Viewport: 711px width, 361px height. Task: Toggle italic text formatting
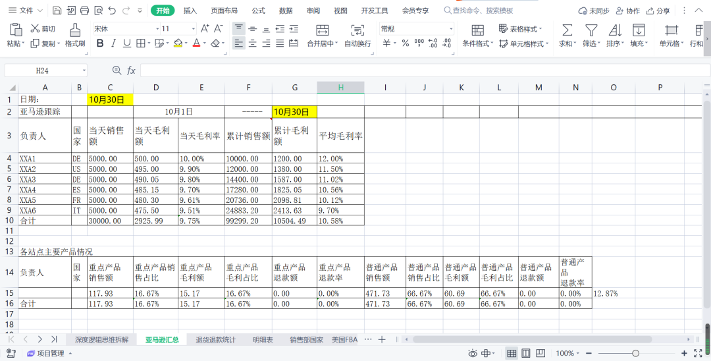coord(113,43)
